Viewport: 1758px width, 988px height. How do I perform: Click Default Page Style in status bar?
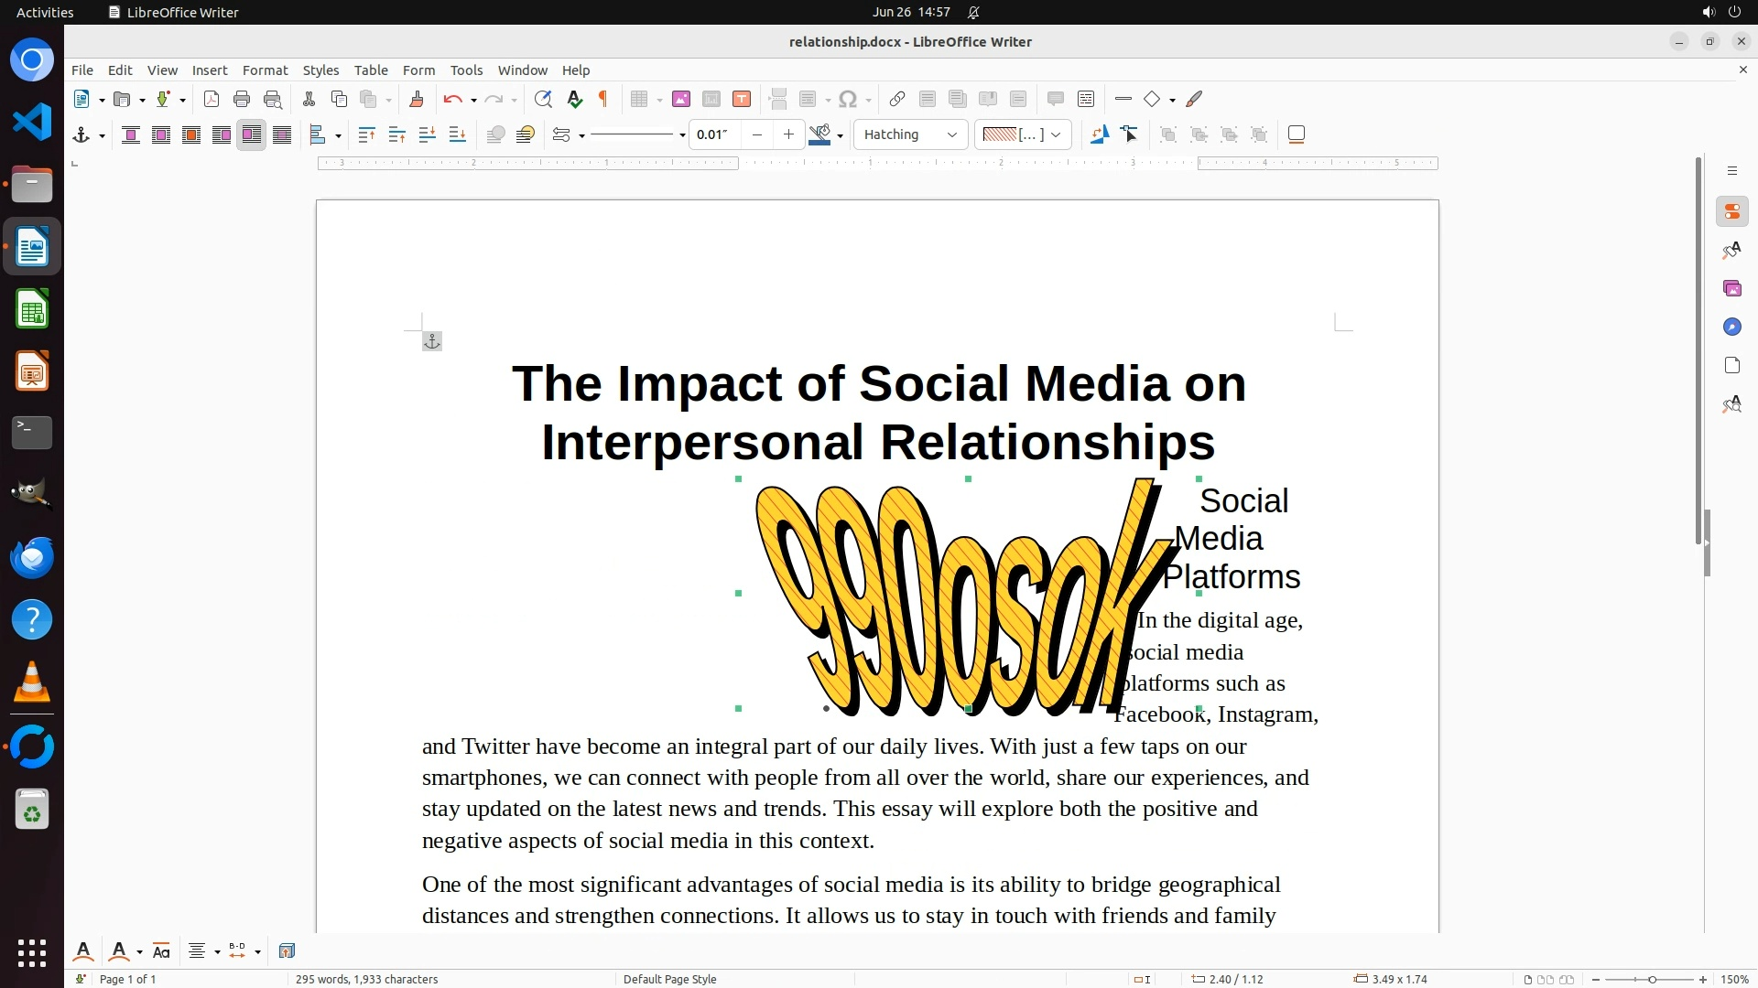click(669, 979)
